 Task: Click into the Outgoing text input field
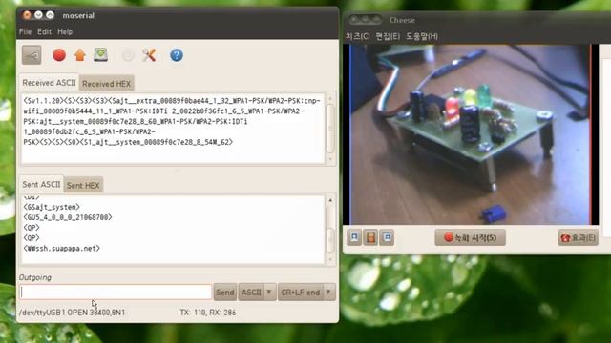click(116, 293)
